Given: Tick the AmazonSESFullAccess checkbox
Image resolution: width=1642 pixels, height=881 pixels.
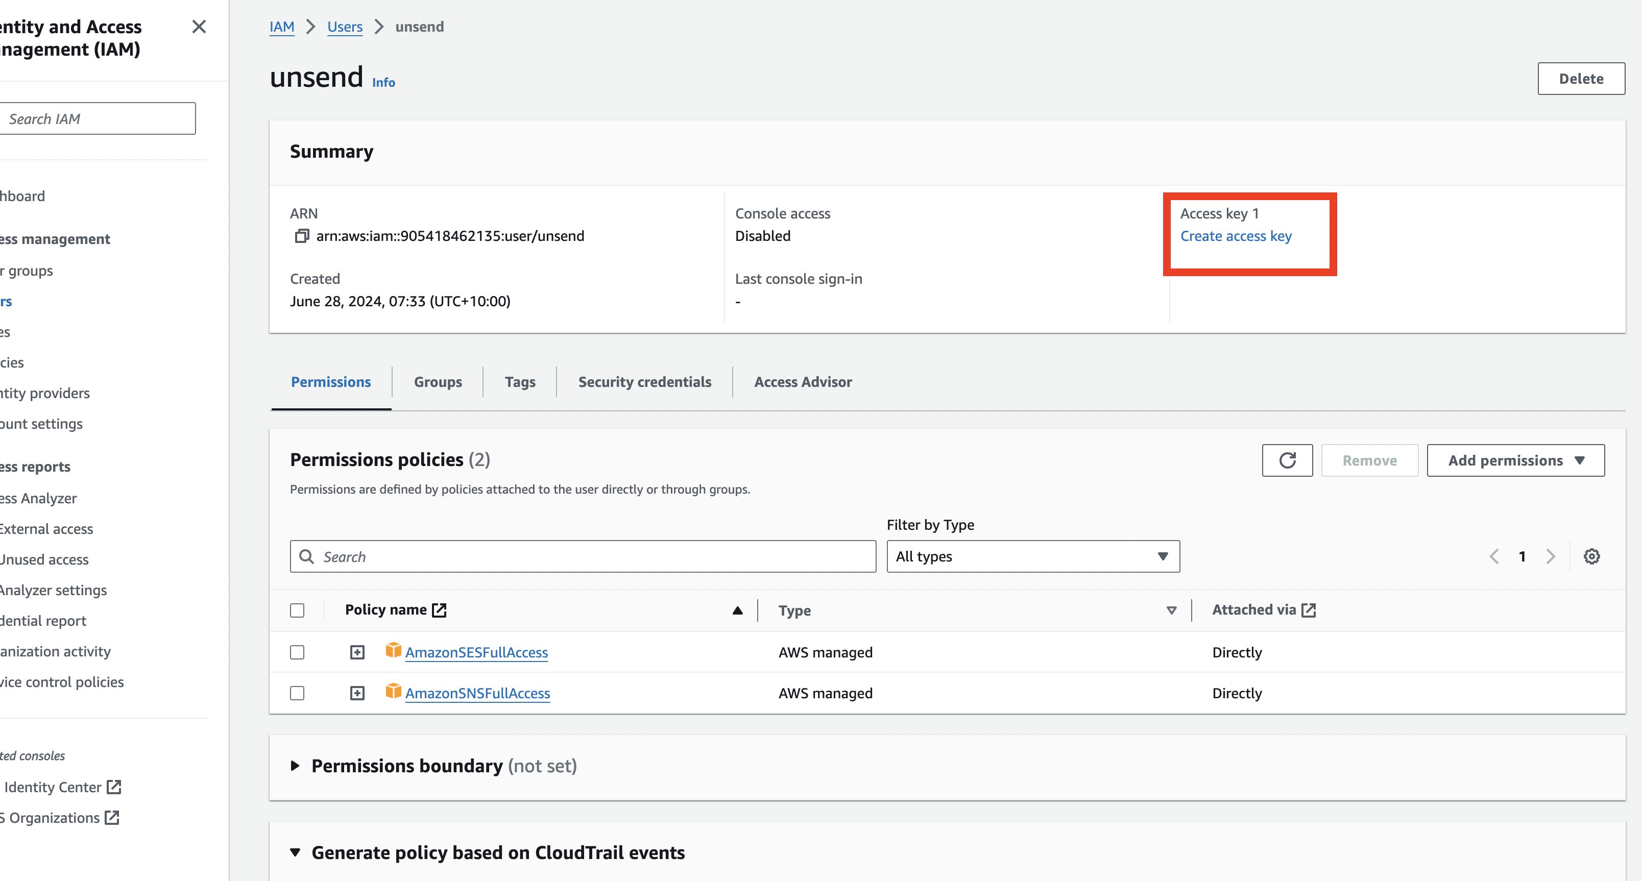Looking at the screenshot, I should coord(297,652).
